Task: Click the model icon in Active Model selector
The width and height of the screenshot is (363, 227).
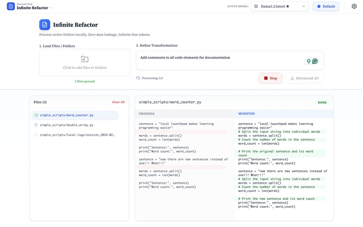Action: coord(256,6)
